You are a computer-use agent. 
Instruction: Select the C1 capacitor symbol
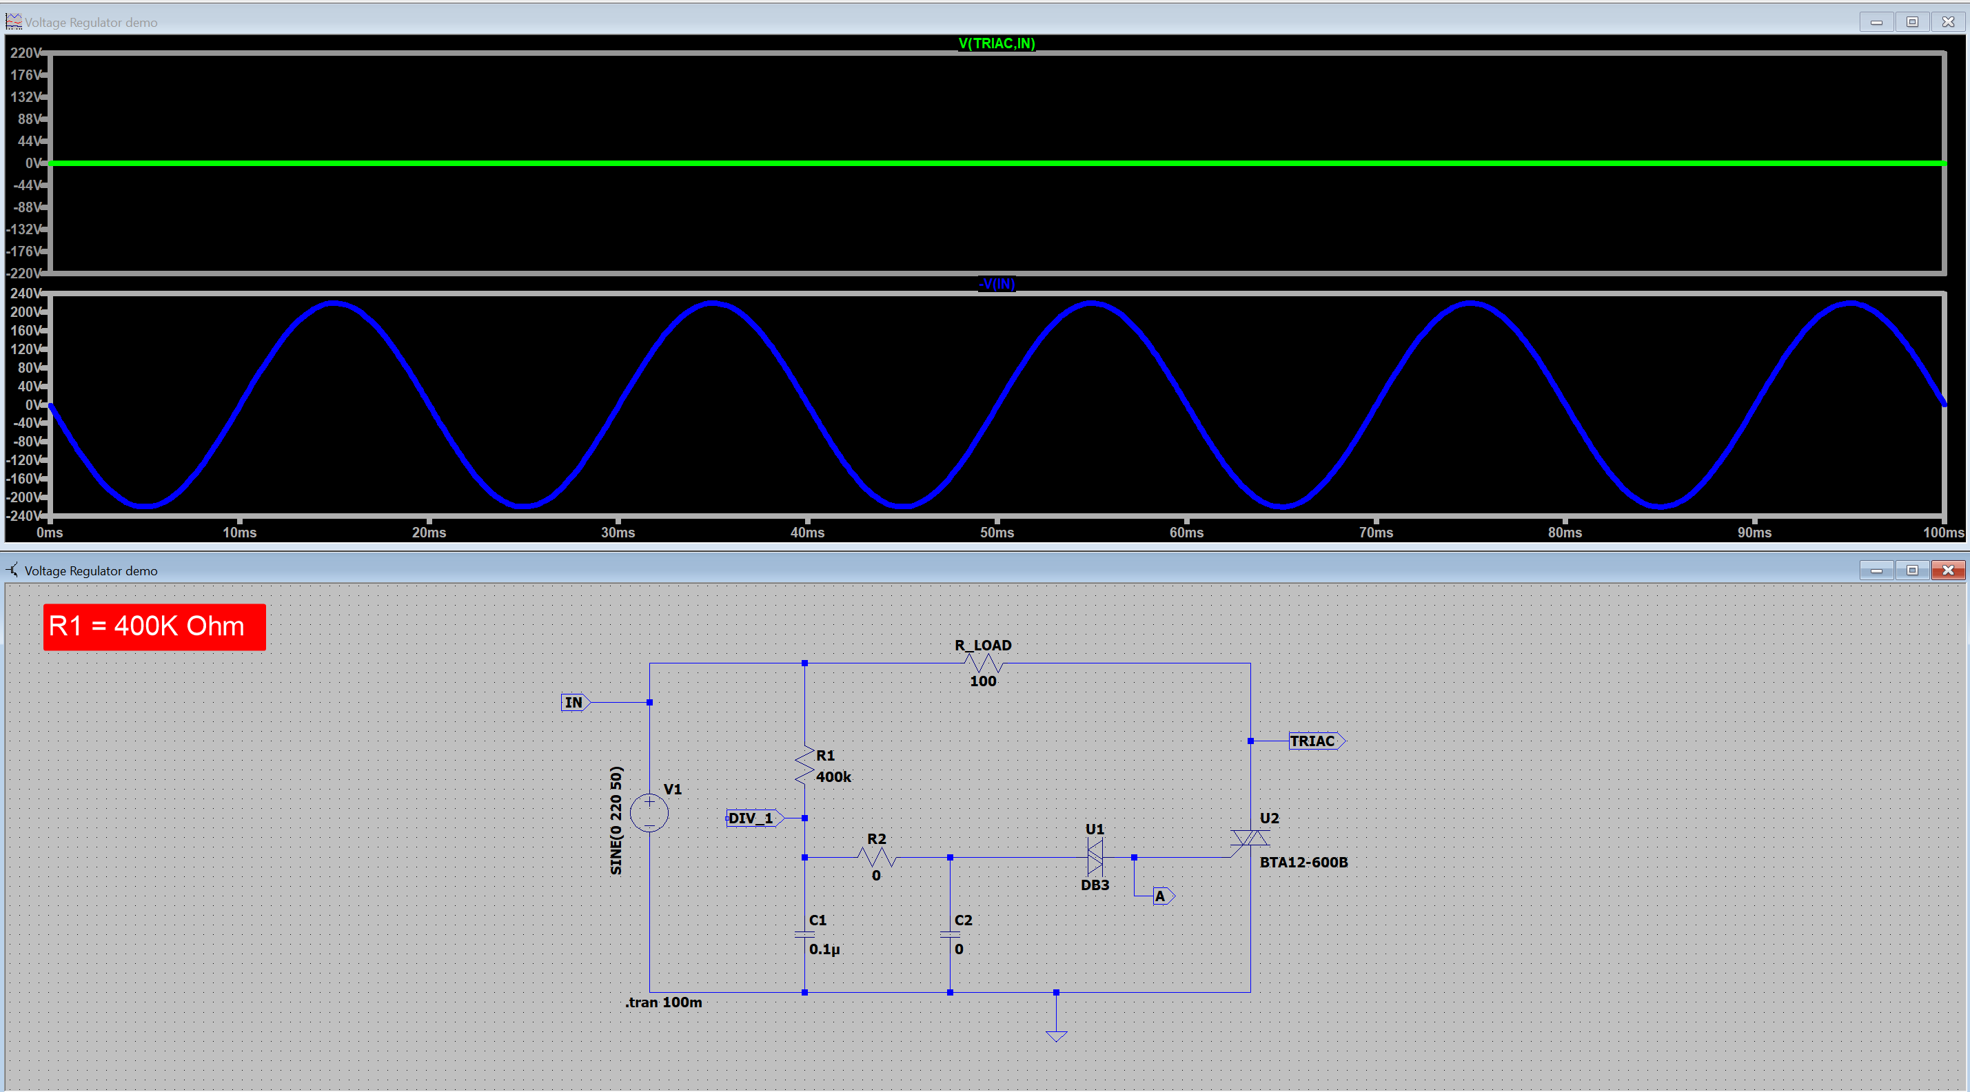coord(804,934)
